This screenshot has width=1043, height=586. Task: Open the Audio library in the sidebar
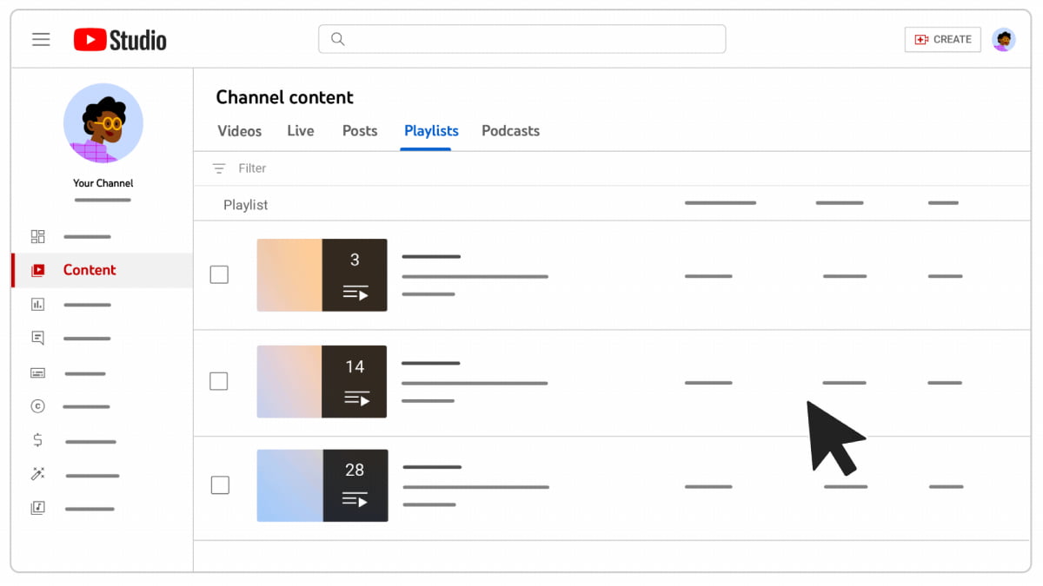point(37,507)
